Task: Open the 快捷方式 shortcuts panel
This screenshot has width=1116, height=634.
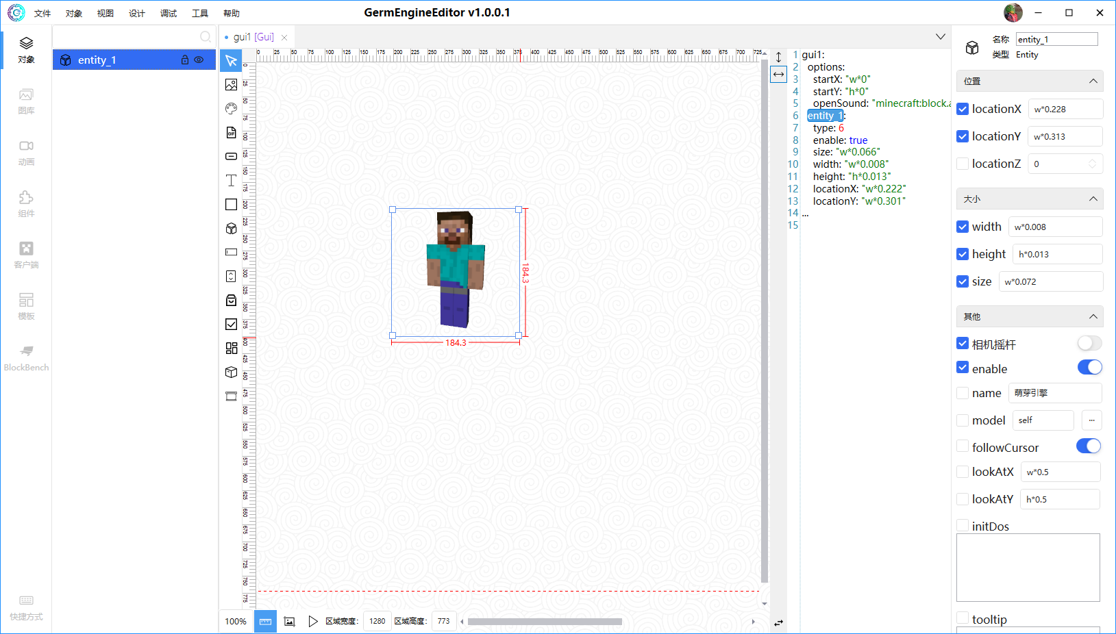Action: click(x=26, y=607)
